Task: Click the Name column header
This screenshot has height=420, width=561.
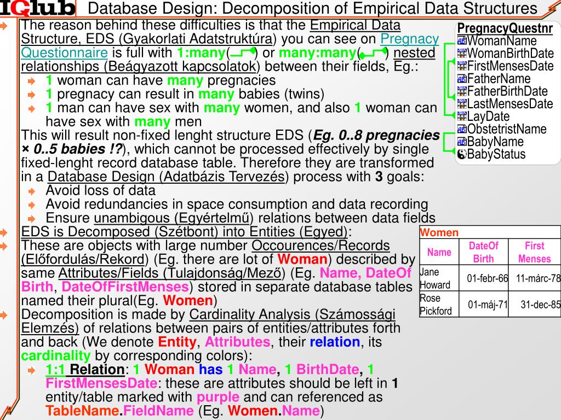Action: click(439, 252)
